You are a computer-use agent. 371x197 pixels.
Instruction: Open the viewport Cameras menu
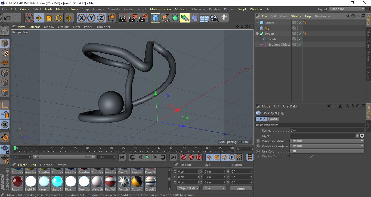(x=34, y=27)
